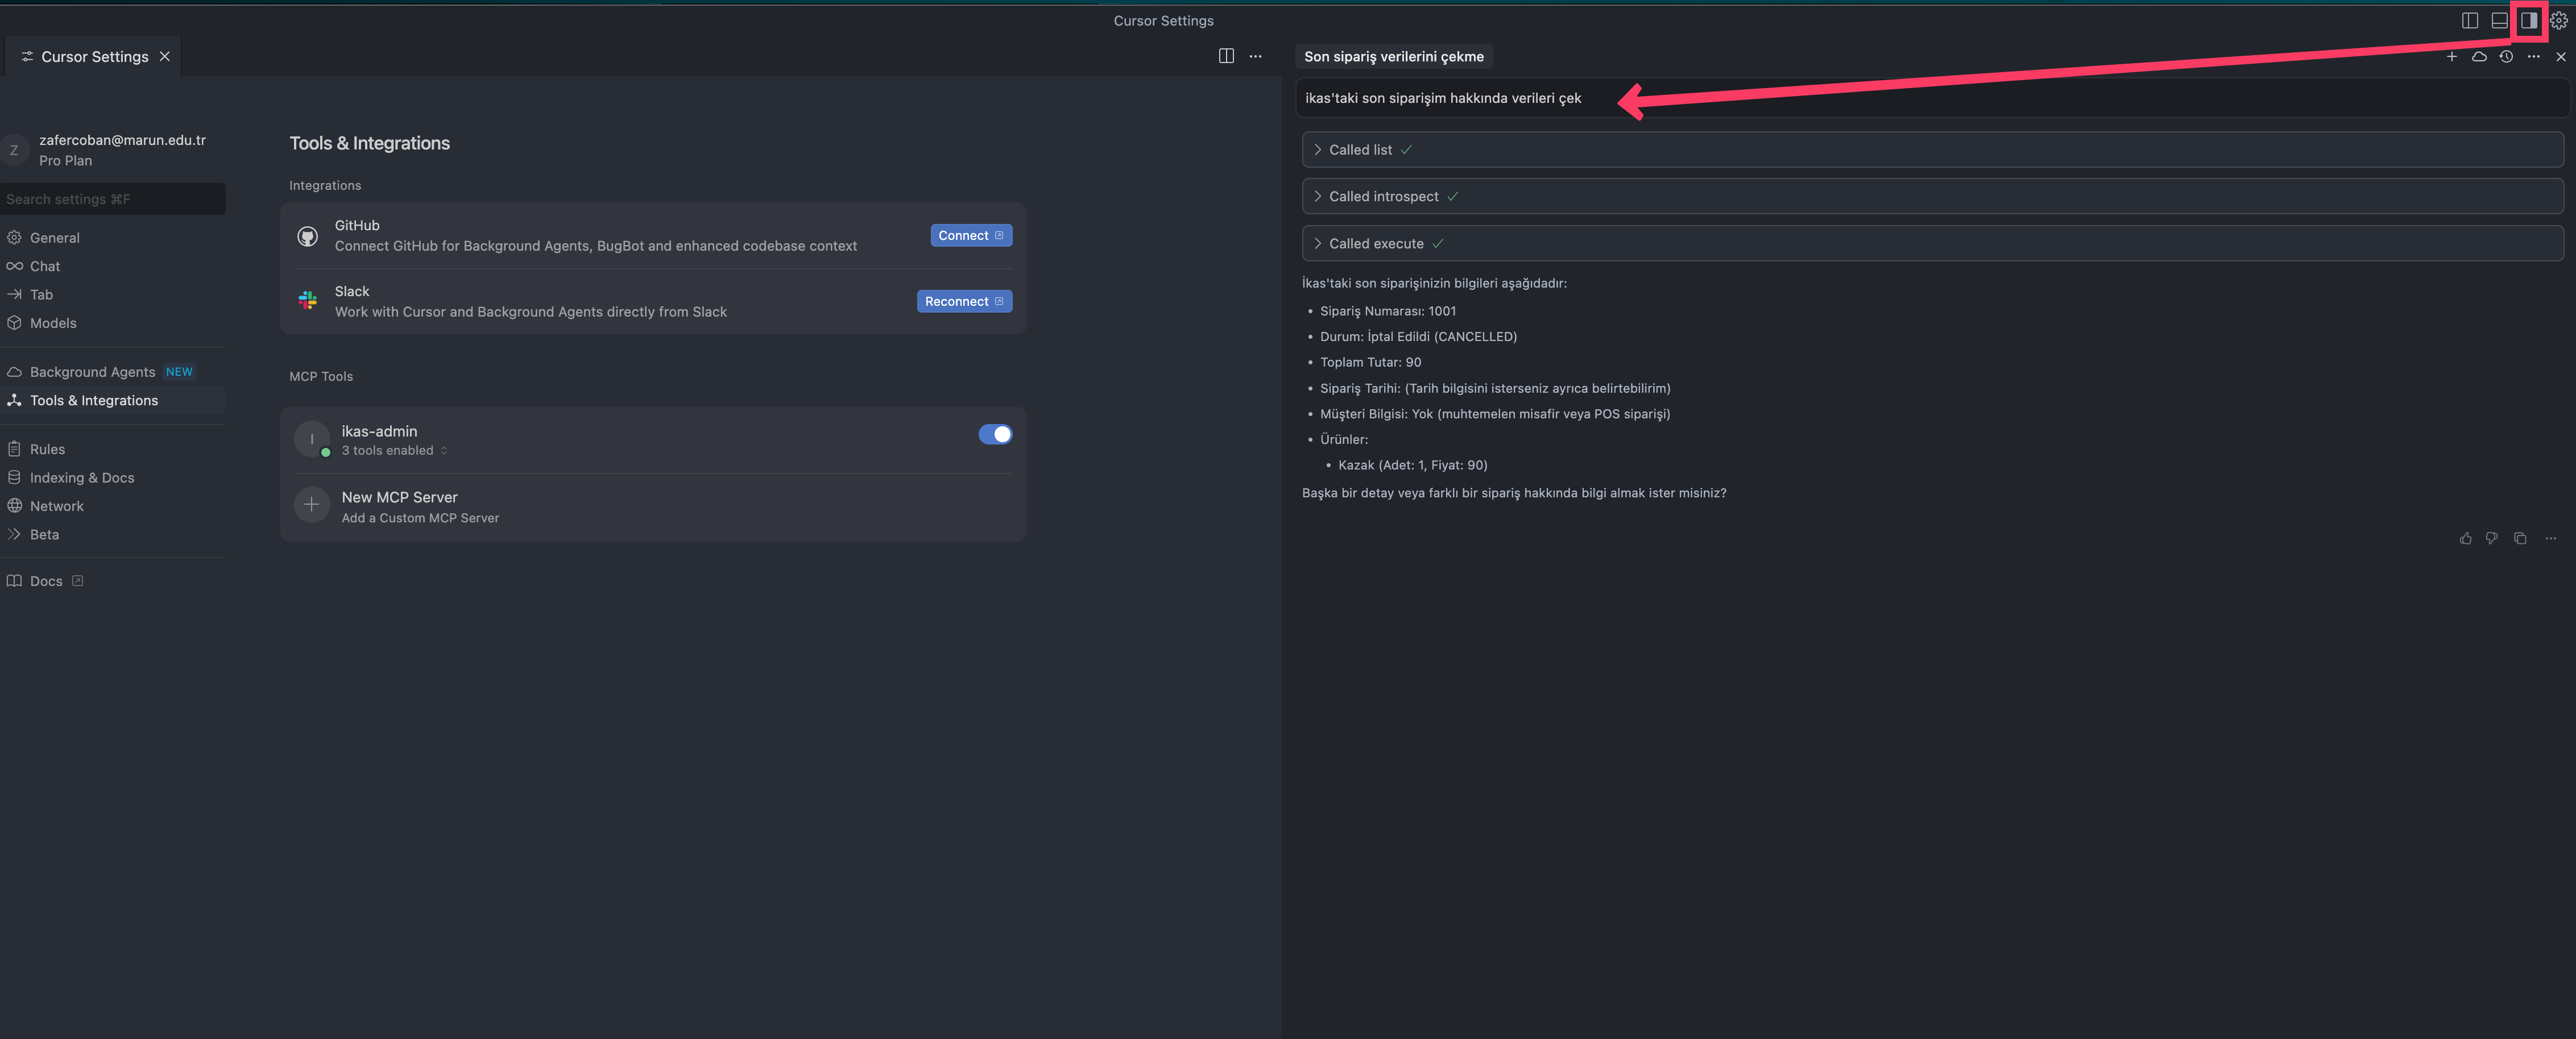
Task: Click the Search settings field
Action: click(112, 199)
